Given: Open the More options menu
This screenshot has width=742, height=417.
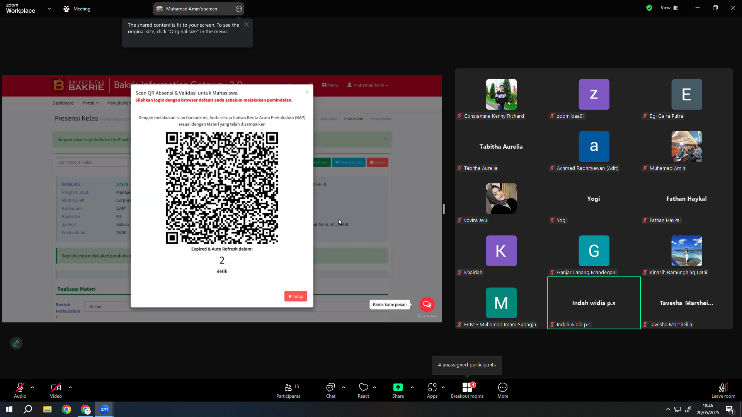Looking at the screenshot, I should pyautogui.click(x=503, y=390).
